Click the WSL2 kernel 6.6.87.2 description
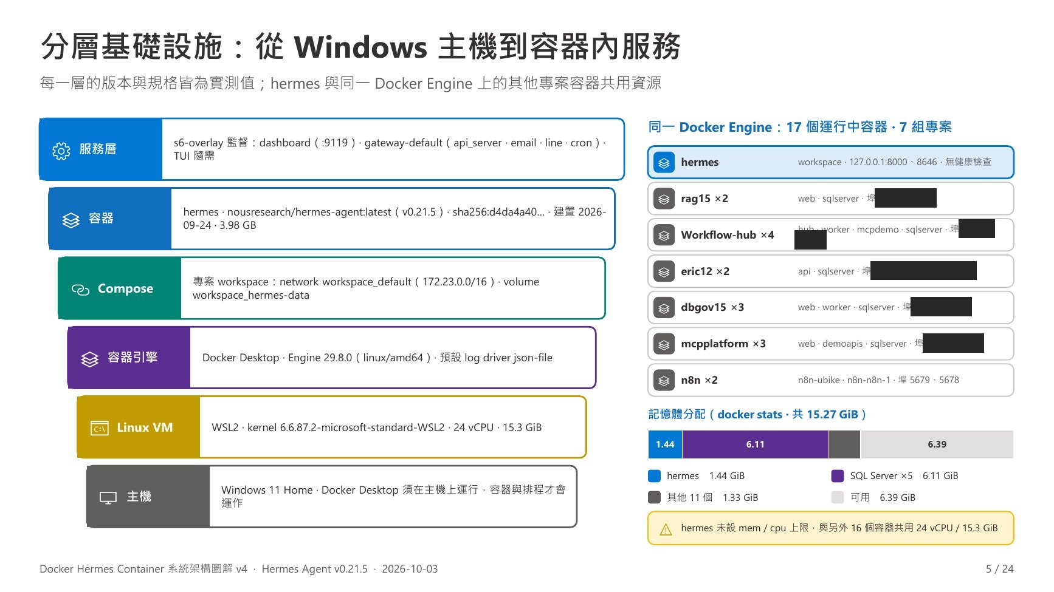The width and height of the screenshot is (1054, 592). [376, 427]
